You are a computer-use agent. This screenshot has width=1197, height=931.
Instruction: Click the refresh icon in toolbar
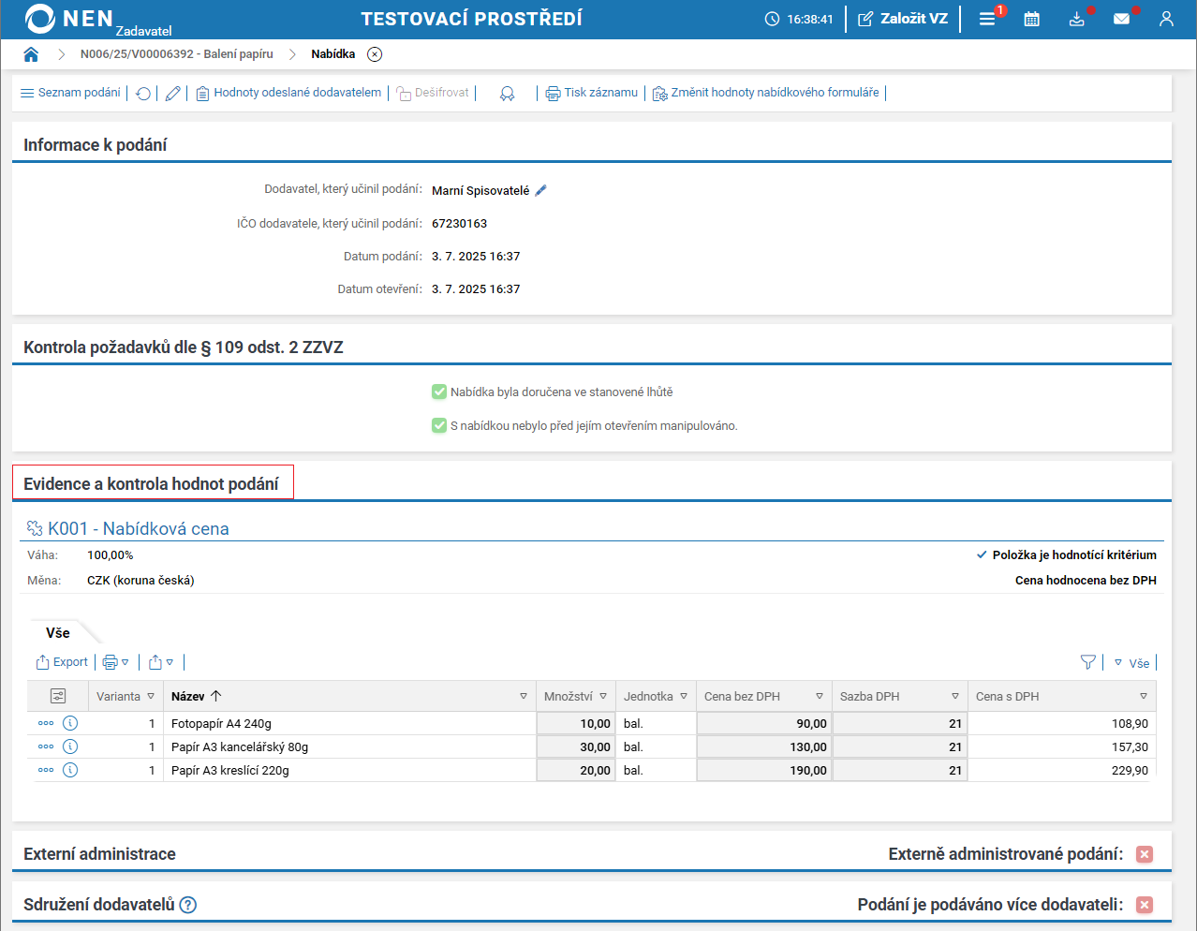point(143,94)
